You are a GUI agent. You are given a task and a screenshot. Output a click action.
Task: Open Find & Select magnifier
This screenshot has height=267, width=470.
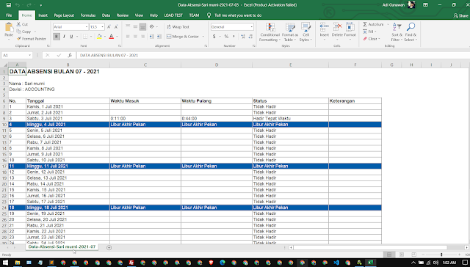coord(411,32)
